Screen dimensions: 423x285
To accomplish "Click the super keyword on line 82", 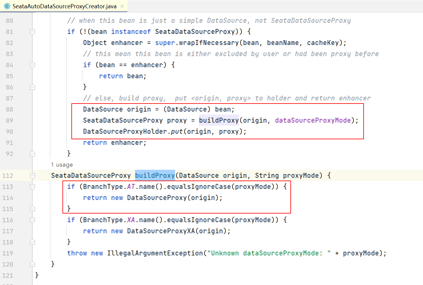I will (165, 43).
